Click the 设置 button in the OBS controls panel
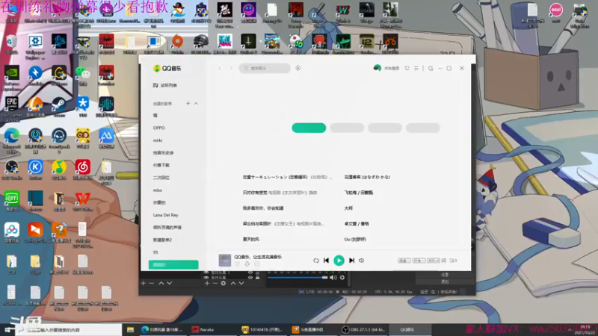Viewport: 598px width, 336px height. pos(445,274)
